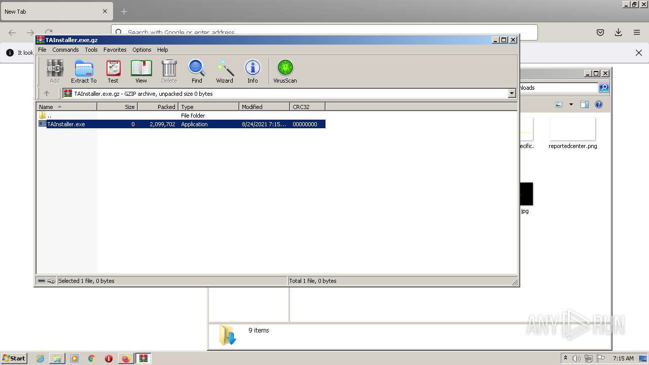Click the Test archive icon
The image size is (649, 365).
(113, 71)
